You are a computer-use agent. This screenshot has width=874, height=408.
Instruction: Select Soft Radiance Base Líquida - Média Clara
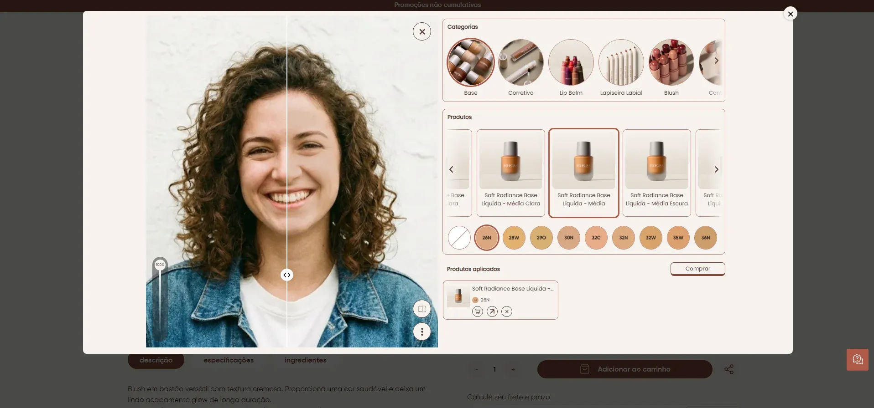pos(511,173)
